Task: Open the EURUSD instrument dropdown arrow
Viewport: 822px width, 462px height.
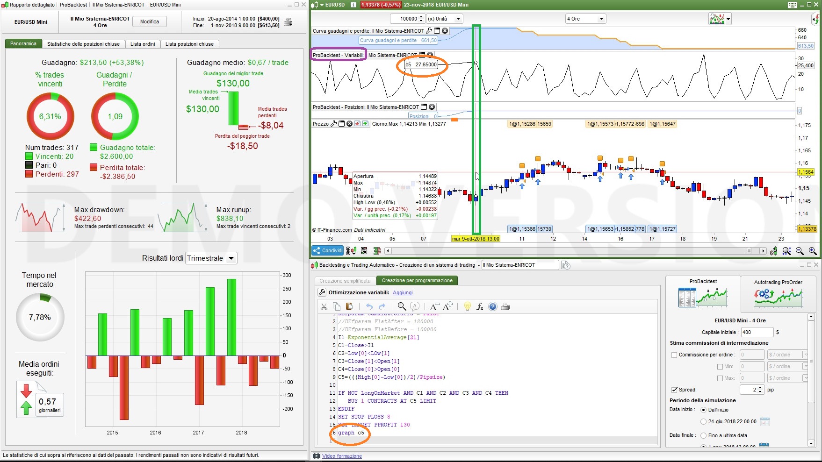Action: click(322, 5)
